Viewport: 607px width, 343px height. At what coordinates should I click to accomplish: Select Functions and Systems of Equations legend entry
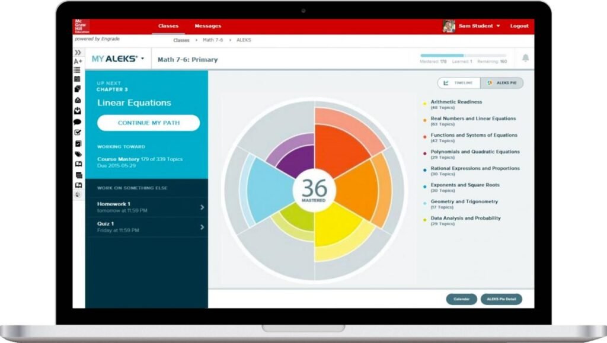click(x=470, y=137)
